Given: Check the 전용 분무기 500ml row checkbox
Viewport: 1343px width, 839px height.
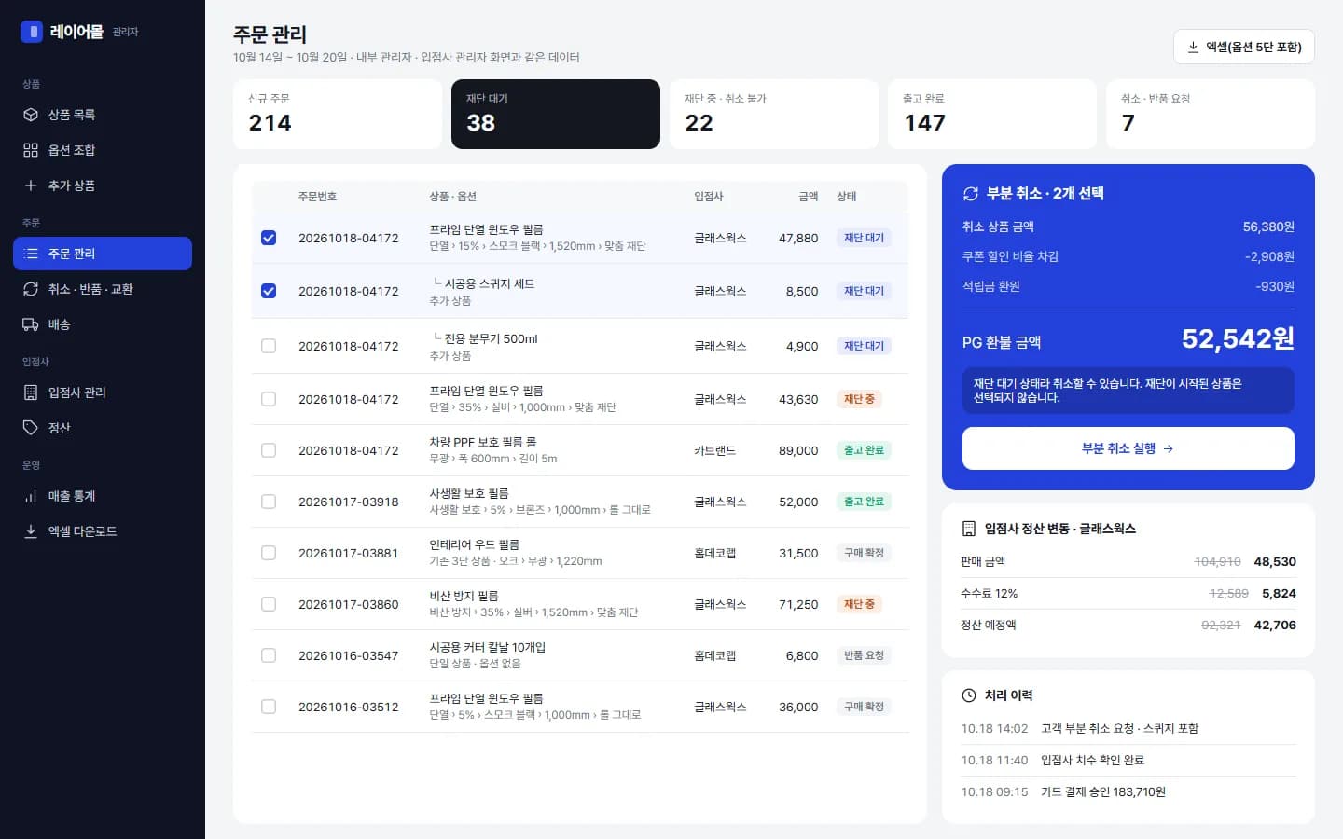Looking at the screenshot, I should (x=269, y=346).
